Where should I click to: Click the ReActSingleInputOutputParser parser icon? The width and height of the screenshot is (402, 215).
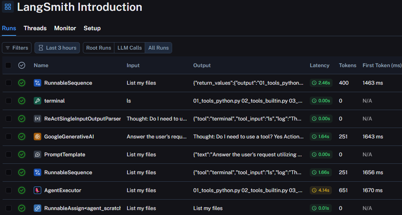[x=37, y=119]
